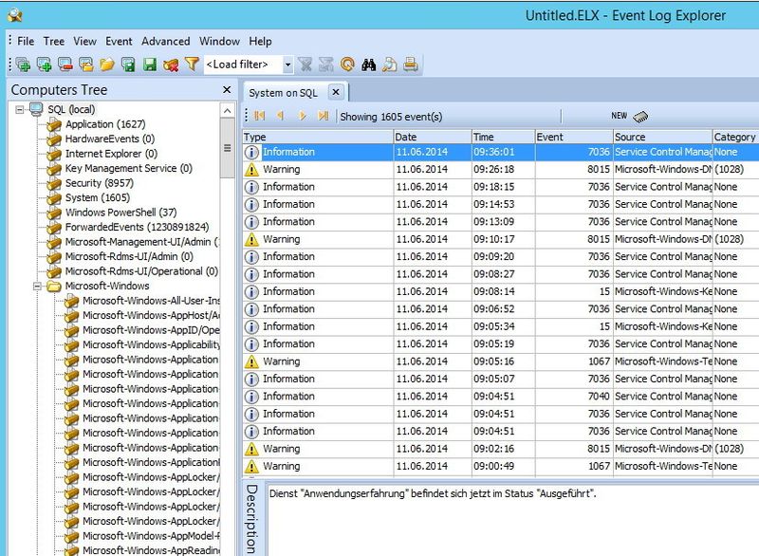Image resolution: width=759 pixels, height=556 pixels.
Task: Collapse the Microsoft-Windows folder node
Action: coord(37,286)
